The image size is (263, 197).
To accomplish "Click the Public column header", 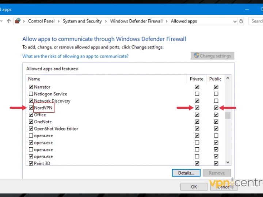I will [x=215, y=79].
